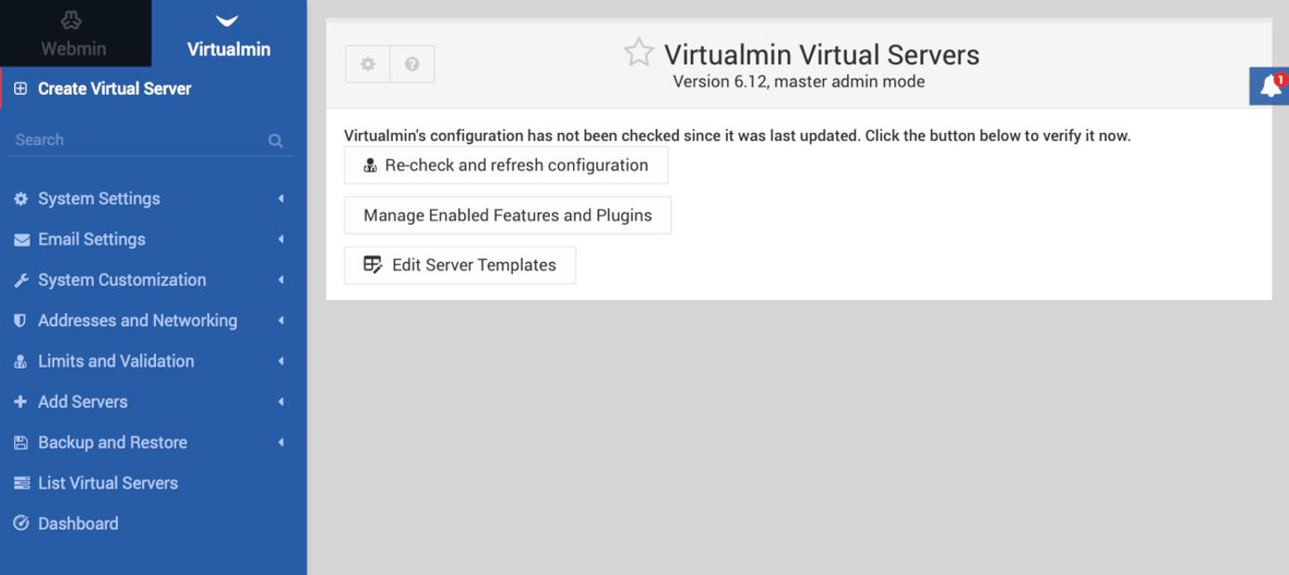Screen dimensions: 1289x575
Task: Click Re-check and refresh configuration
Action: (x=505, y=164)
